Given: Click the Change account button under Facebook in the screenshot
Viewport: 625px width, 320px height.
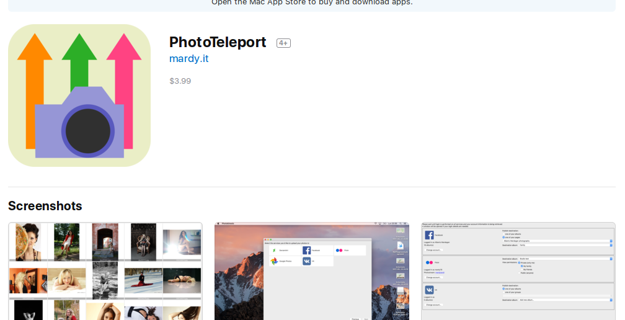Looking at the screenshot, I should click(433, 250).
